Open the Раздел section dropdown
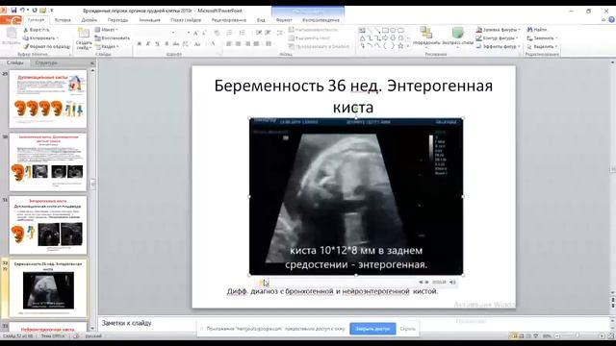Viewport: 616px width, 346px height. click(106, 46)
